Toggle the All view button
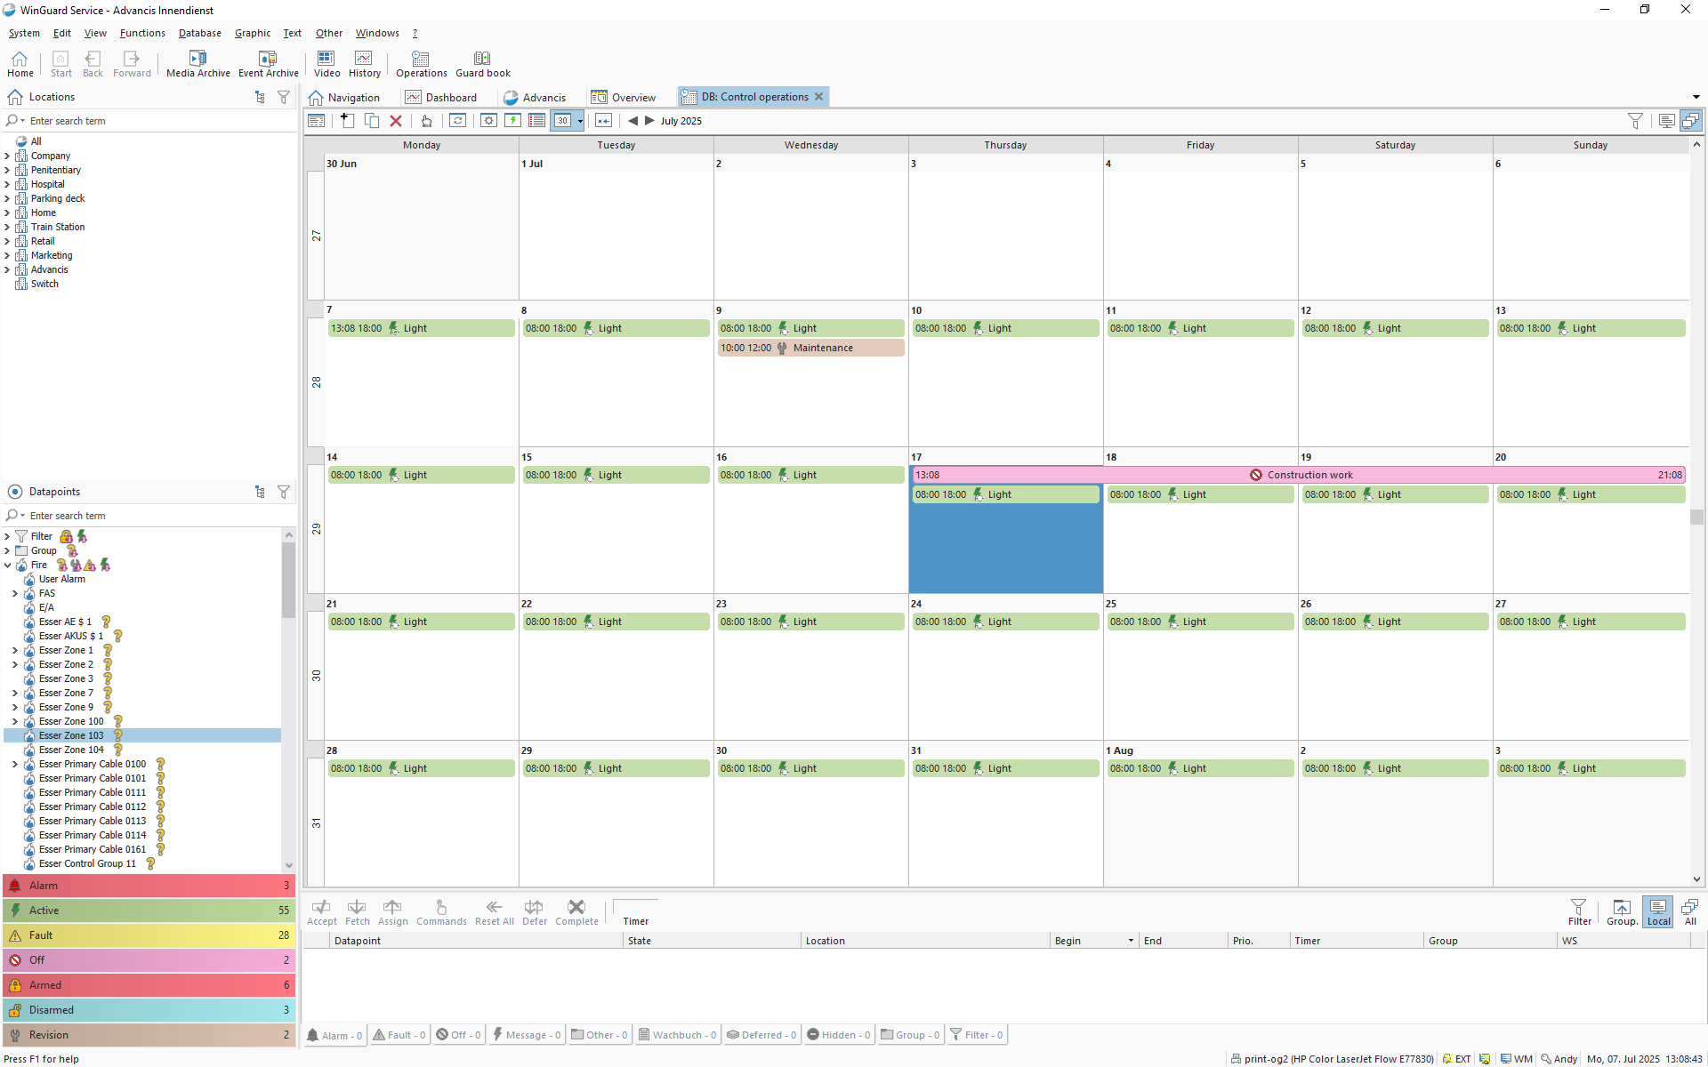Viewport: 1708px width, 1067px height. tap(1689, 911)
